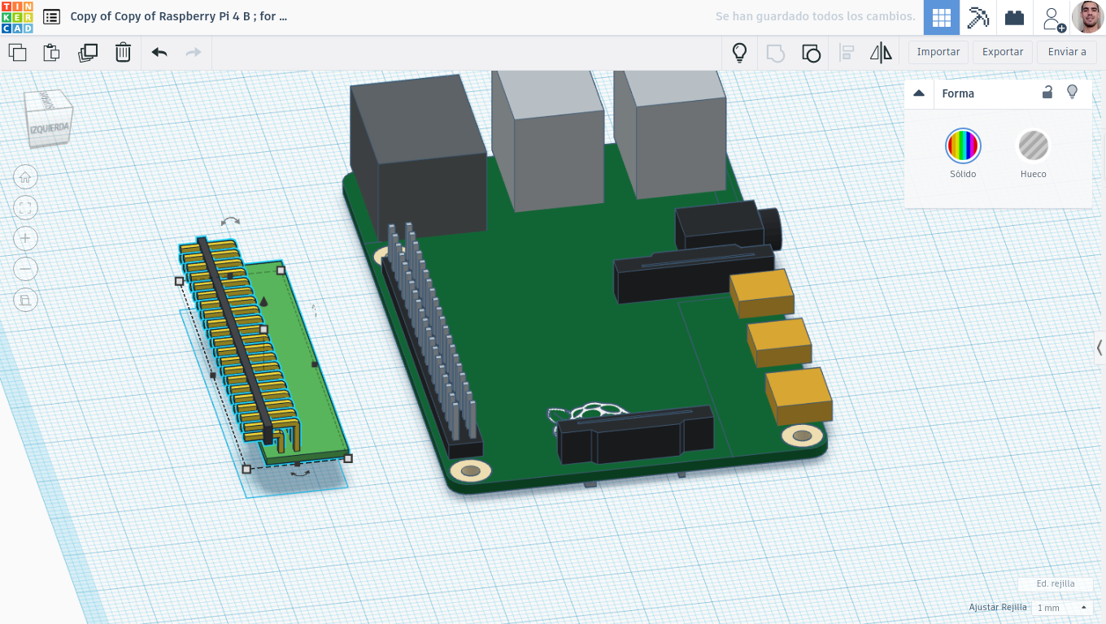The height and width of the screenshot is (624, 1106).
Task: Switch to 3D design grid view
Action: 942,17
